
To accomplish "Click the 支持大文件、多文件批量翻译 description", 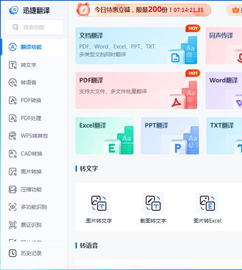I will click(113, 91).
